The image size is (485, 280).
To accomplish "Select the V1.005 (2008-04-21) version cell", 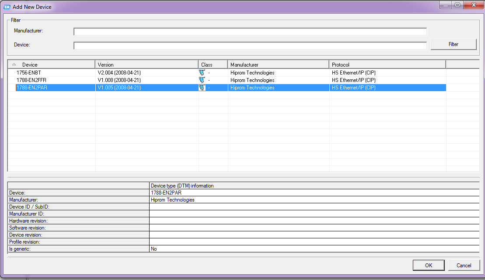I will [119, 88].
